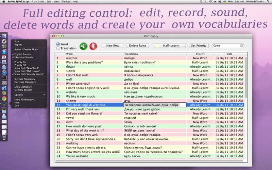Screen dimensions: 272x170
Task: Open the Window menu
Action: (66, 2)
